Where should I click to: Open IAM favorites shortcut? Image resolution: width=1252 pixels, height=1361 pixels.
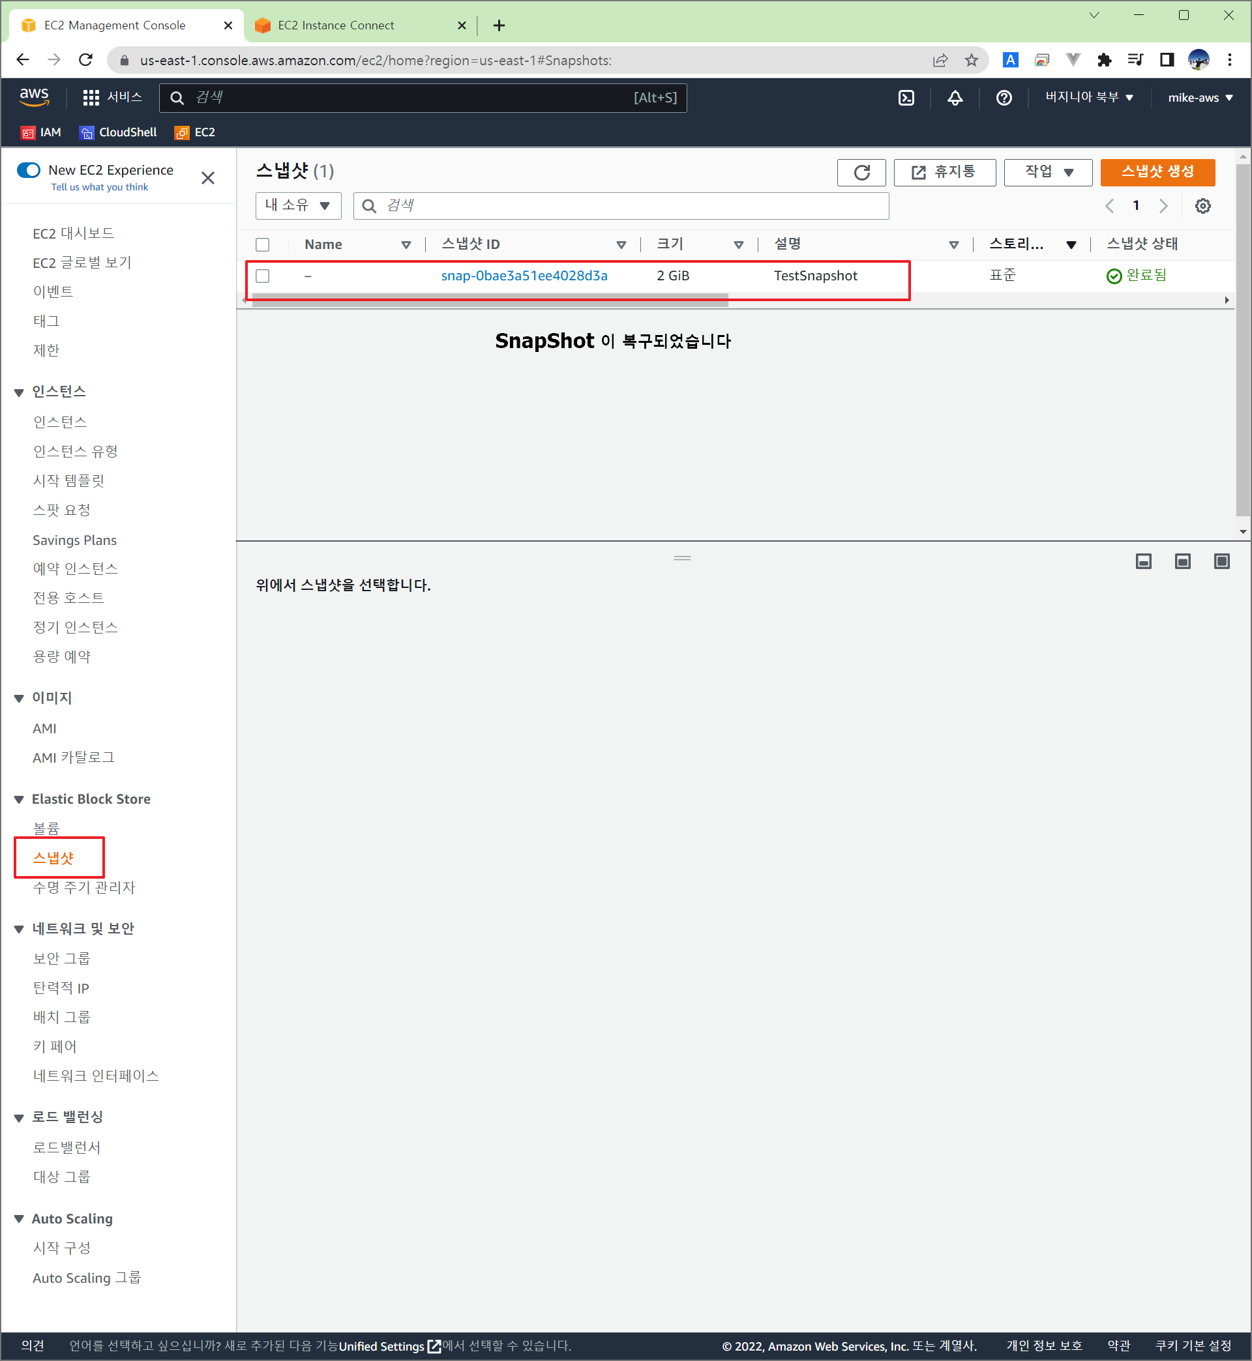pos(40,132)
